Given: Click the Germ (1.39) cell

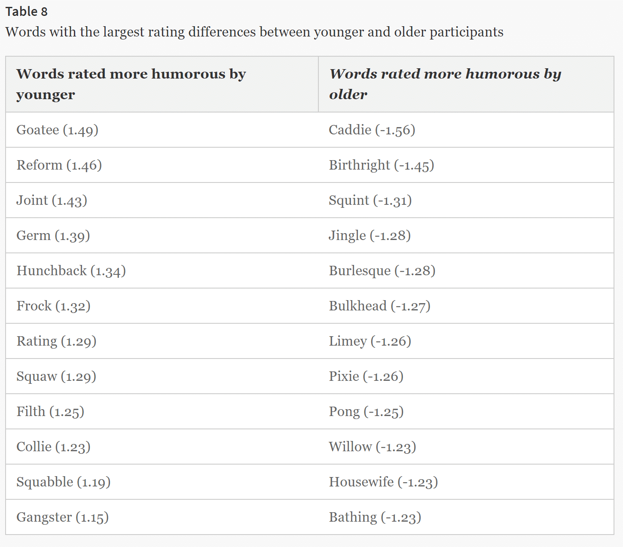Looking at the screenshot, I should [x=53, y=236].
